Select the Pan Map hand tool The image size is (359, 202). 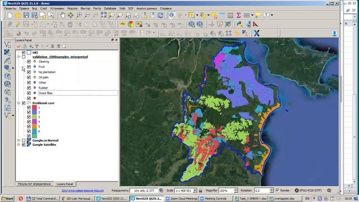coord(62,15)
